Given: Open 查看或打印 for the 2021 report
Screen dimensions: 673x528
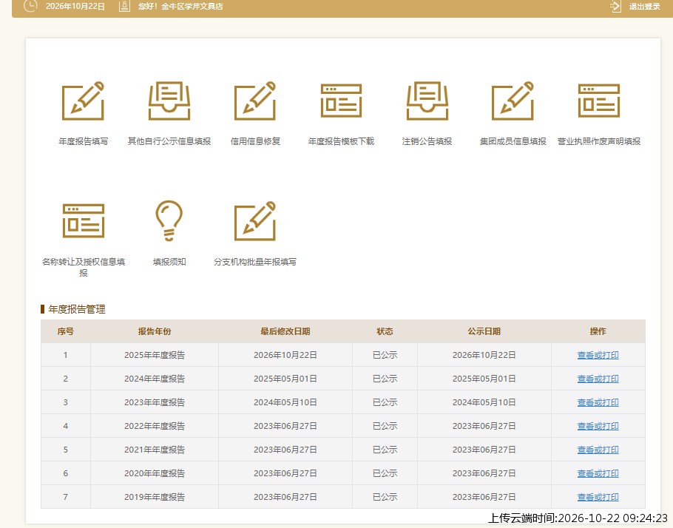Looking at the screenshot, I should 598,450.
